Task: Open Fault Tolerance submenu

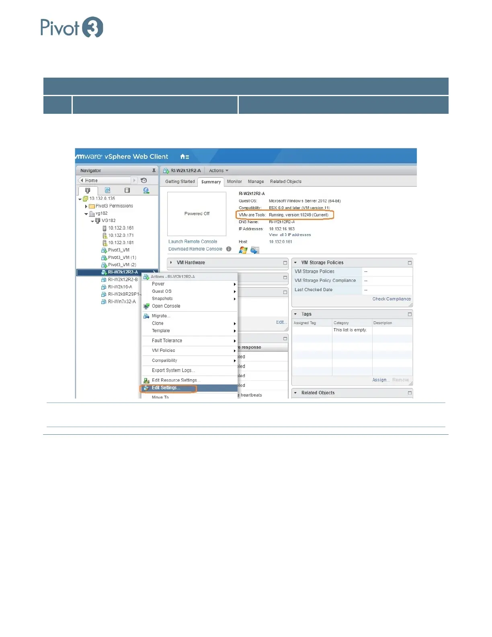Action: click(190, 341)
